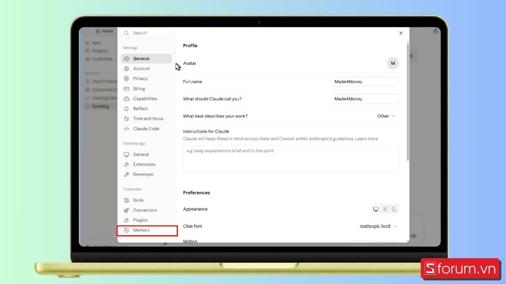
Task: Open the work description dropdown showing Other
Action: [x=387, y=116]
